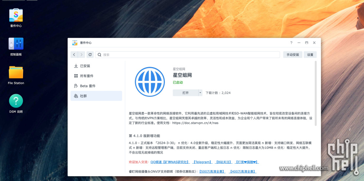Refresh the Package Center list

[x=90, y=55]
